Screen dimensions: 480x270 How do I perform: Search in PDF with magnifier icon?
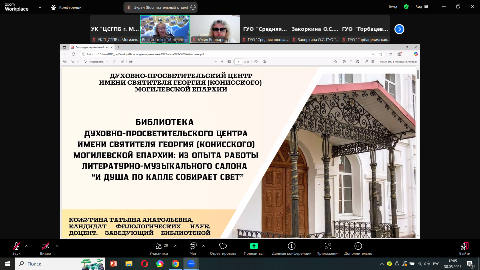tap(336, 61)
